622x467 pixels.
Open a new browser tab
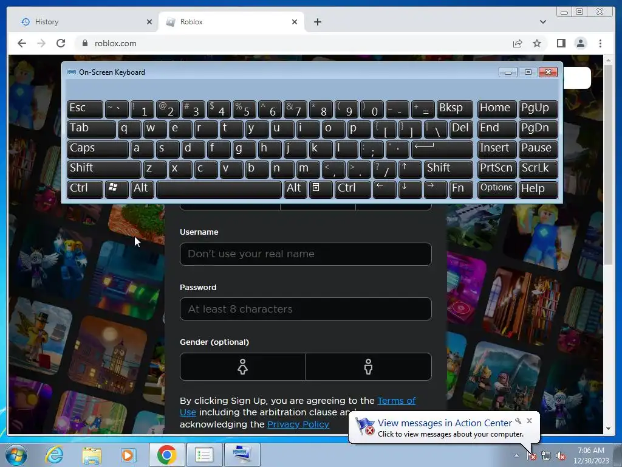click(317, 22)
